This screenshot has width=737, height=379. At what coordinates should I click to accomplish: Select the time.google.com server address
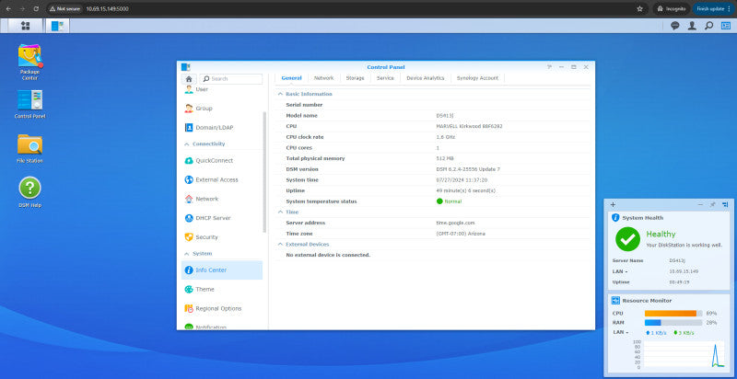pyautogui.click(x=455, y=223)
